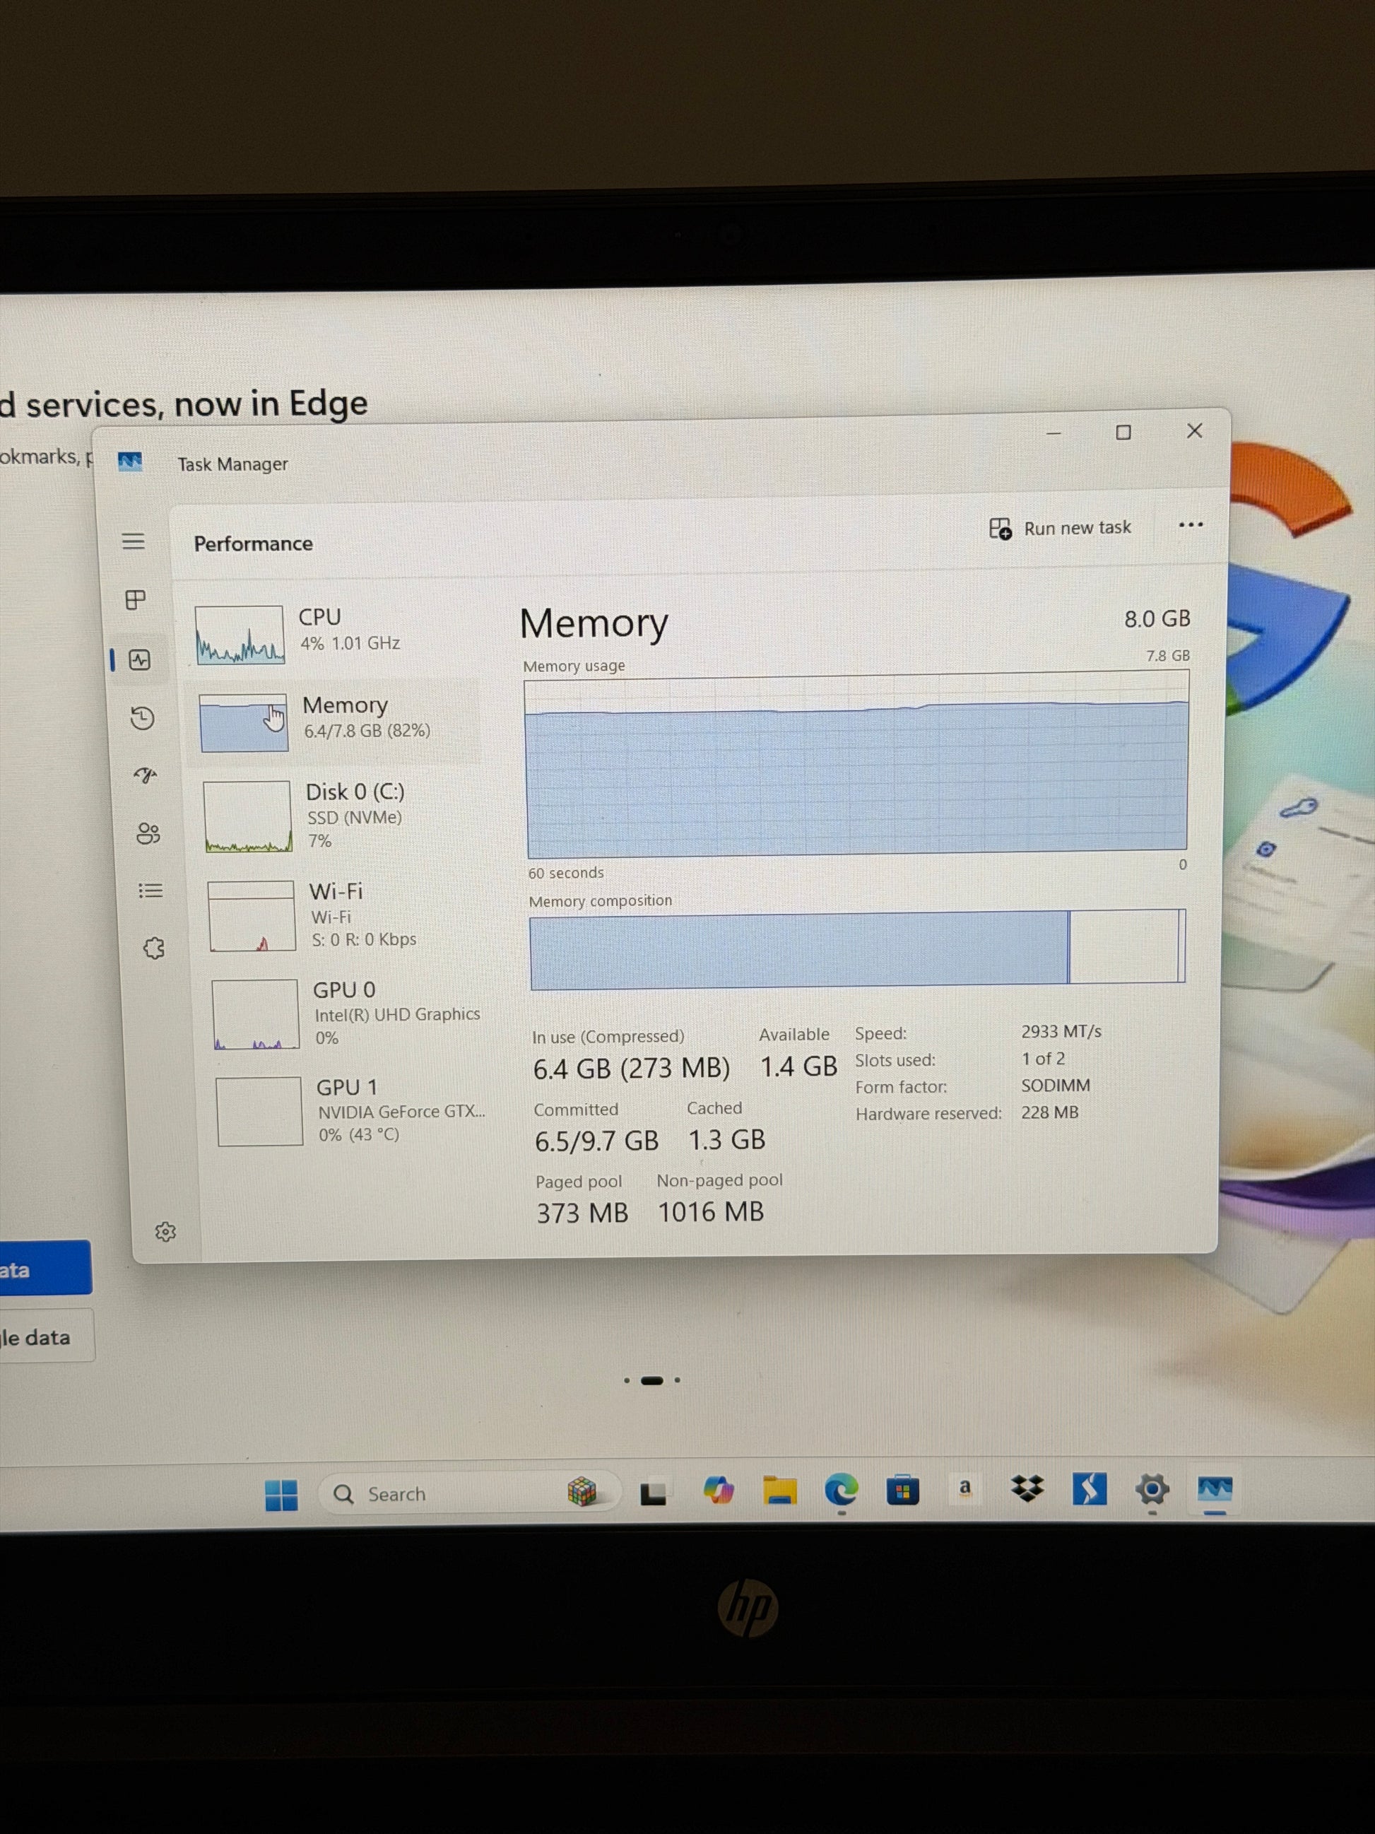
Task: Click the Run new task button
Action: point(1060,528)
